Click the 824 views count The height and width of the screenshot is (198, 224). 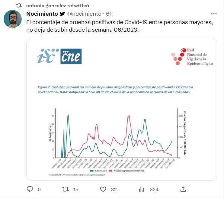(x=154, y=189)
